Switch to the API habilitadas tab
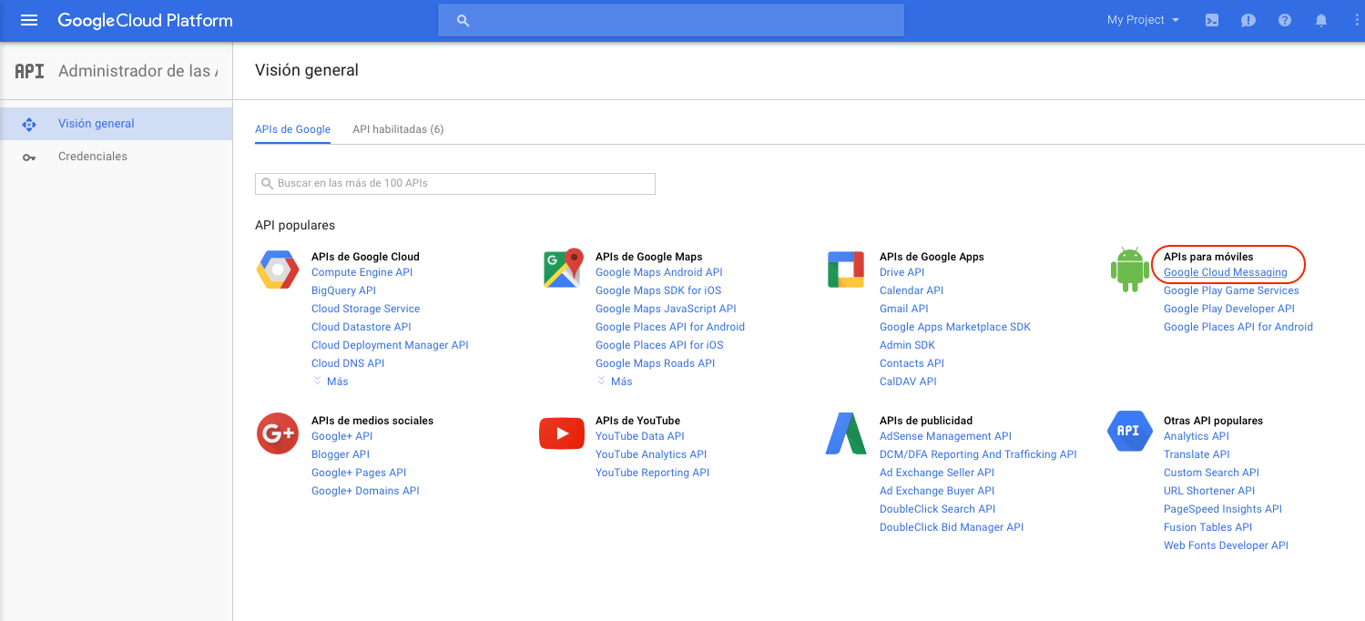The width and height of the screenshot is (1365, 621). tap(398, 129)
